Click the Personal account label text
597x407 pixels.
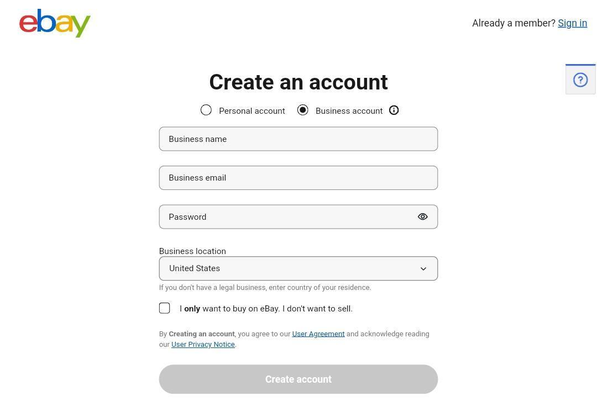(x=252, y=111)
